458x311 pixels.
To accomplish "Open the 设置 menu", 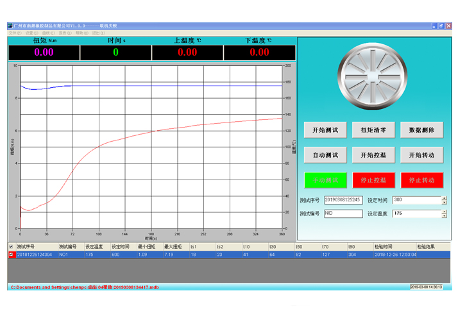I will click(x=31, y=33).
